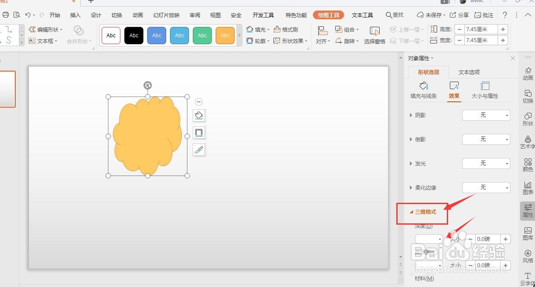Open 填充与线条 section icon

[x=424, y=90]
